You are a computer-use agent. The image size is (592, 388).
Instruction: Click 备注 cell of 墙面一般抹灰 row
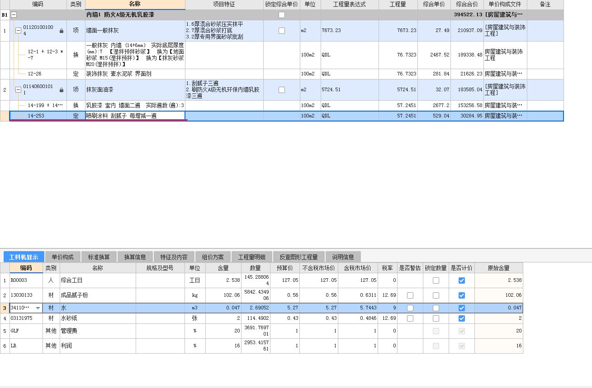coord(545,31)
